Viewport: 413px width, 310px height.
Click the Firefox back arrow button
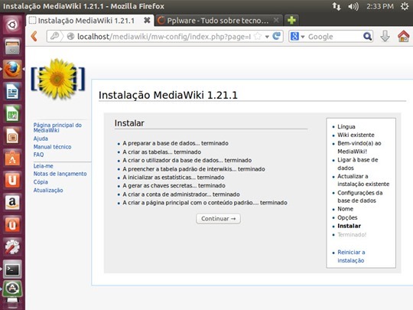tap(34, 36)
